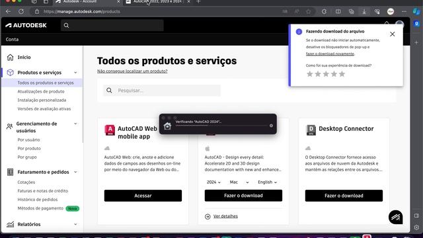Click the Gerenciamento de usuários people icon
This screenshot has width=423, height=238.
[x=10, y=126]
